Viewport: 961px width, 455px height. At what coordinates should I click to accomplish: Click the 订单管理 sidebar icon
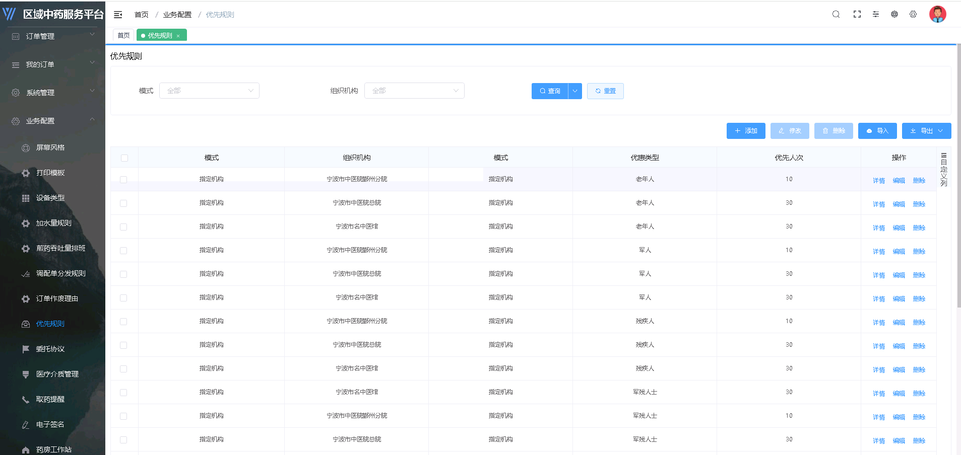[x=16, y=36]
